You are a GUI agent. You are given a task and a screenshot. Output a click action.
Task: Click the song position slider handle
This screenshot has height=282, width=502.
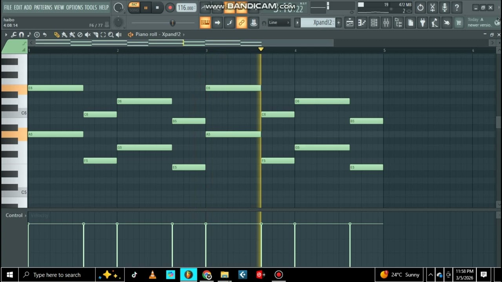point(173,23)
